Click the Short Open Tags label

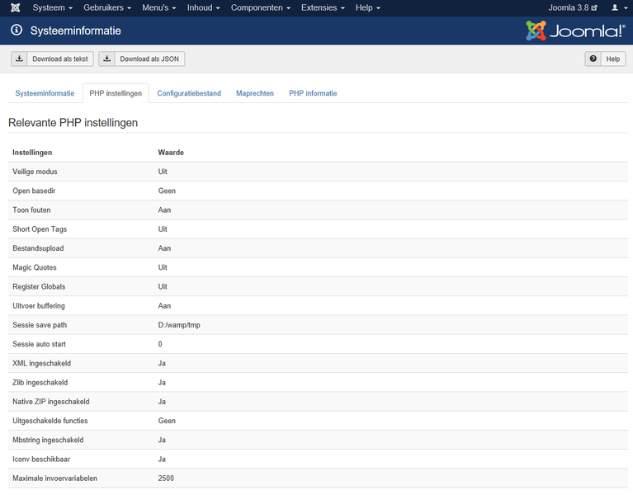(x=40, y=229)
